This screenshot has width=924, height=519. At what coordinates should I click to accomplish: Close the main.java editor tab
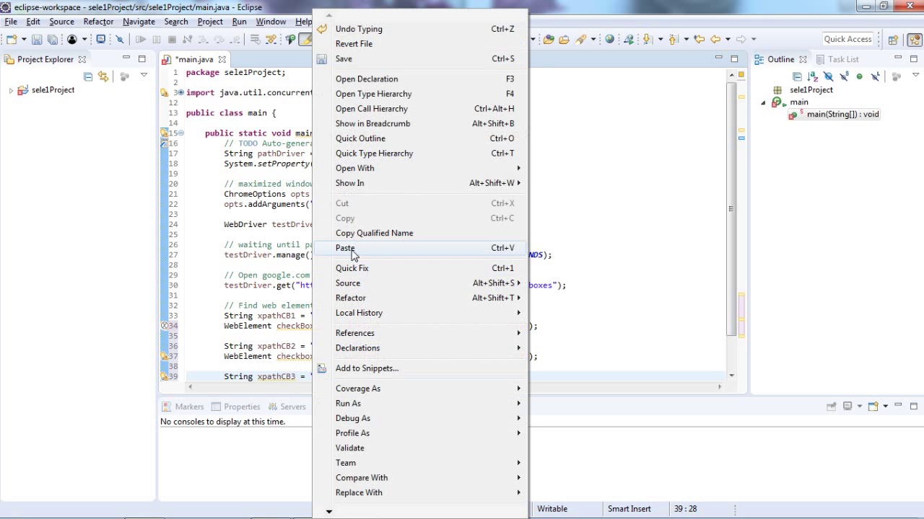(222, 60)
